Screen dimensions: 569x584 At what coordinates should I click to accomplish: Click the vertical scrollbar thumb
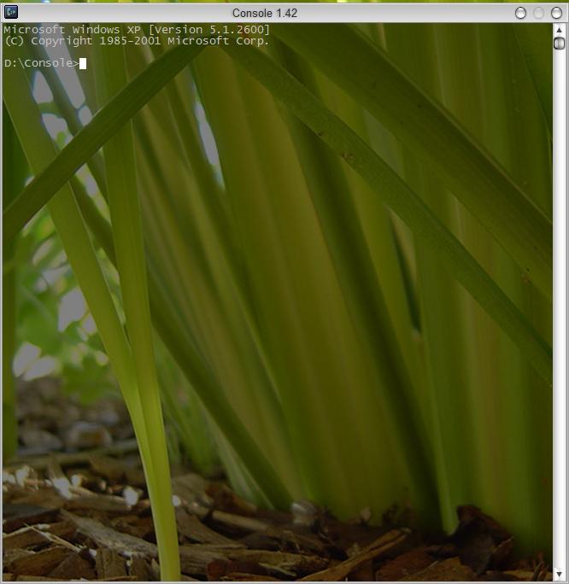pos(559,44)
